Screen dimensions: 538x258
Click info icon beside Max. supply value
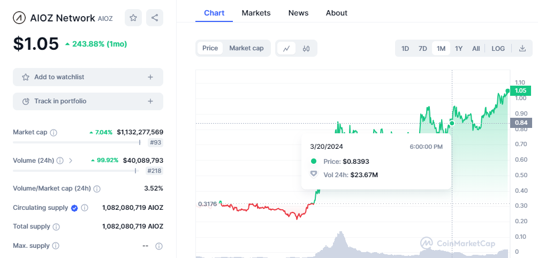[159, 246]
